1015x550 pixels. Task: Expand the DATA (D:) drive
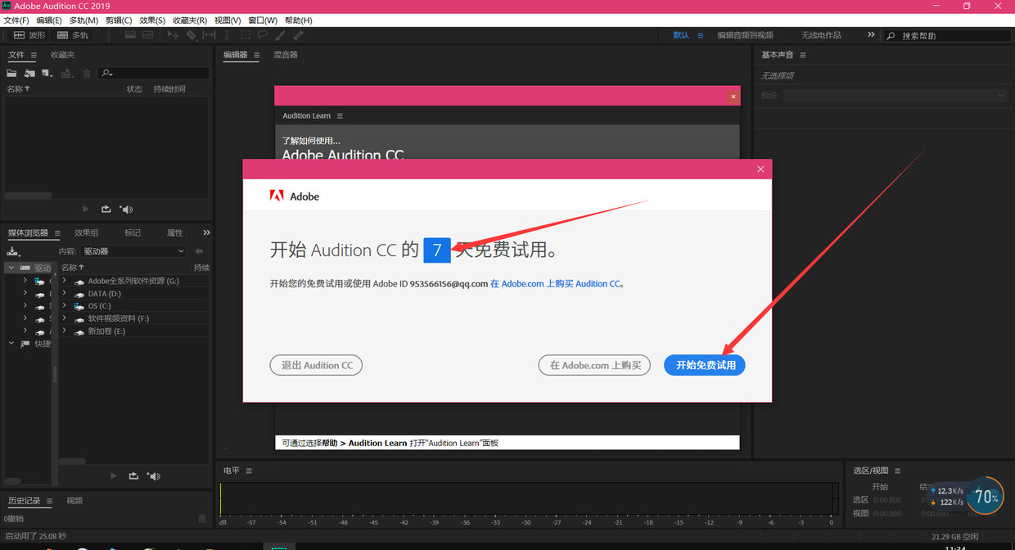click(65, 293)
